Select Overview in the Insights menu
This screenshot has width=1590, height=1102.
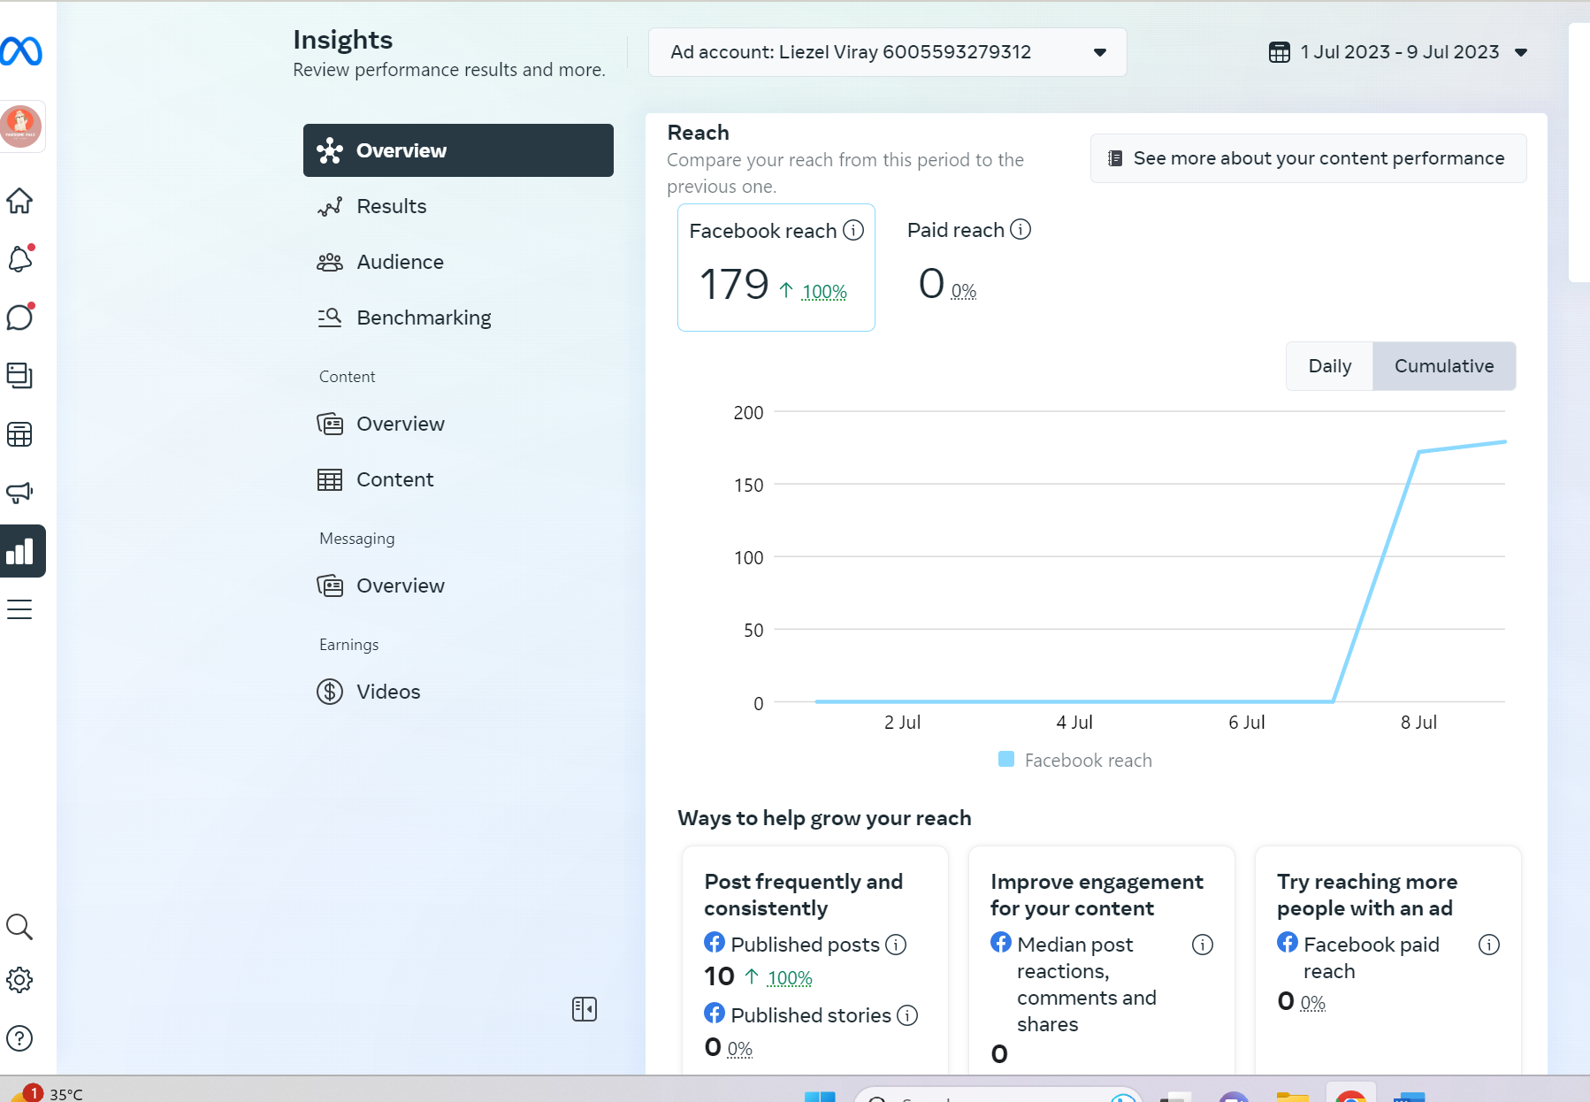point(458,150)
